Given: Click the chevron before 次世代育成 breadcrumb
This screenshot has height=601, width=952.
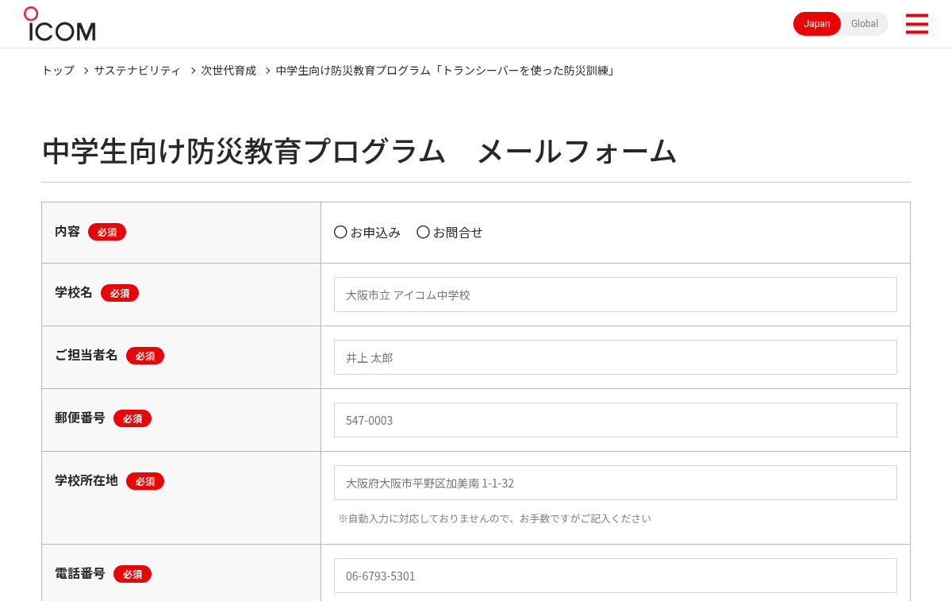Looking at the screenshot, I should pos(192,71).
